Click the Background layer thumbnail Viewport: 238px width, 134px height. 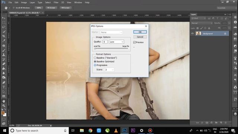coord(198,33)
